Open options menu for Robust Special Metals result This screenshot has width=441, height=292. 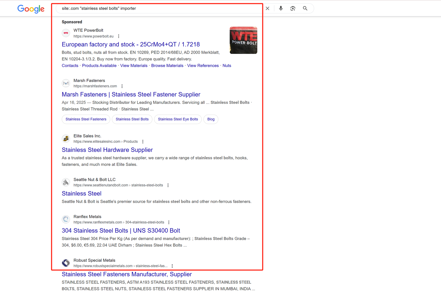(172, 266)
